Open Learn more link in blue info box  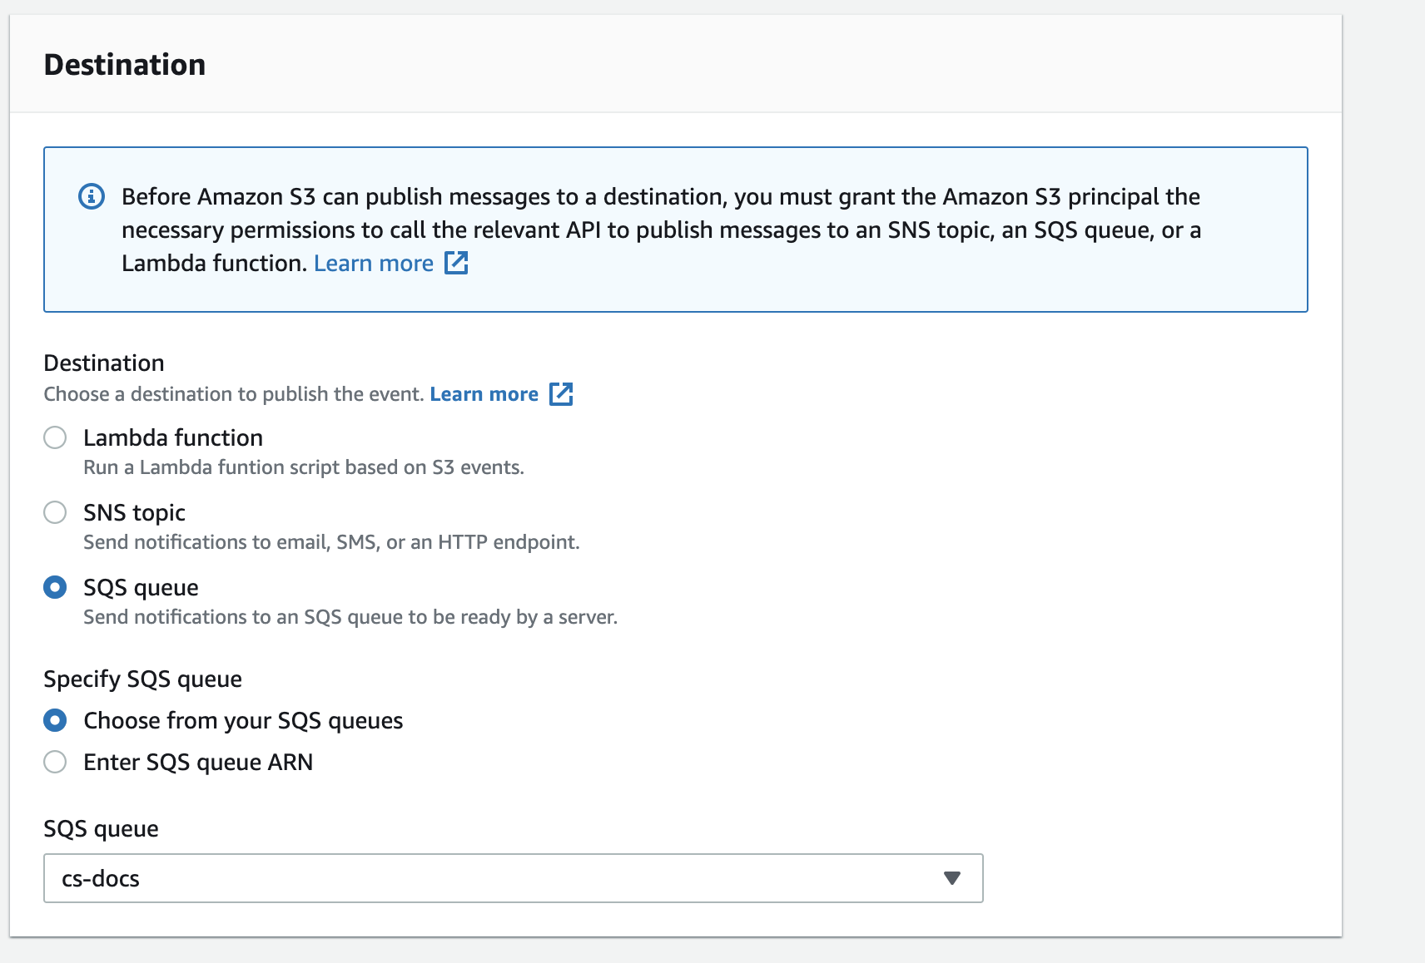pos(374,264)
